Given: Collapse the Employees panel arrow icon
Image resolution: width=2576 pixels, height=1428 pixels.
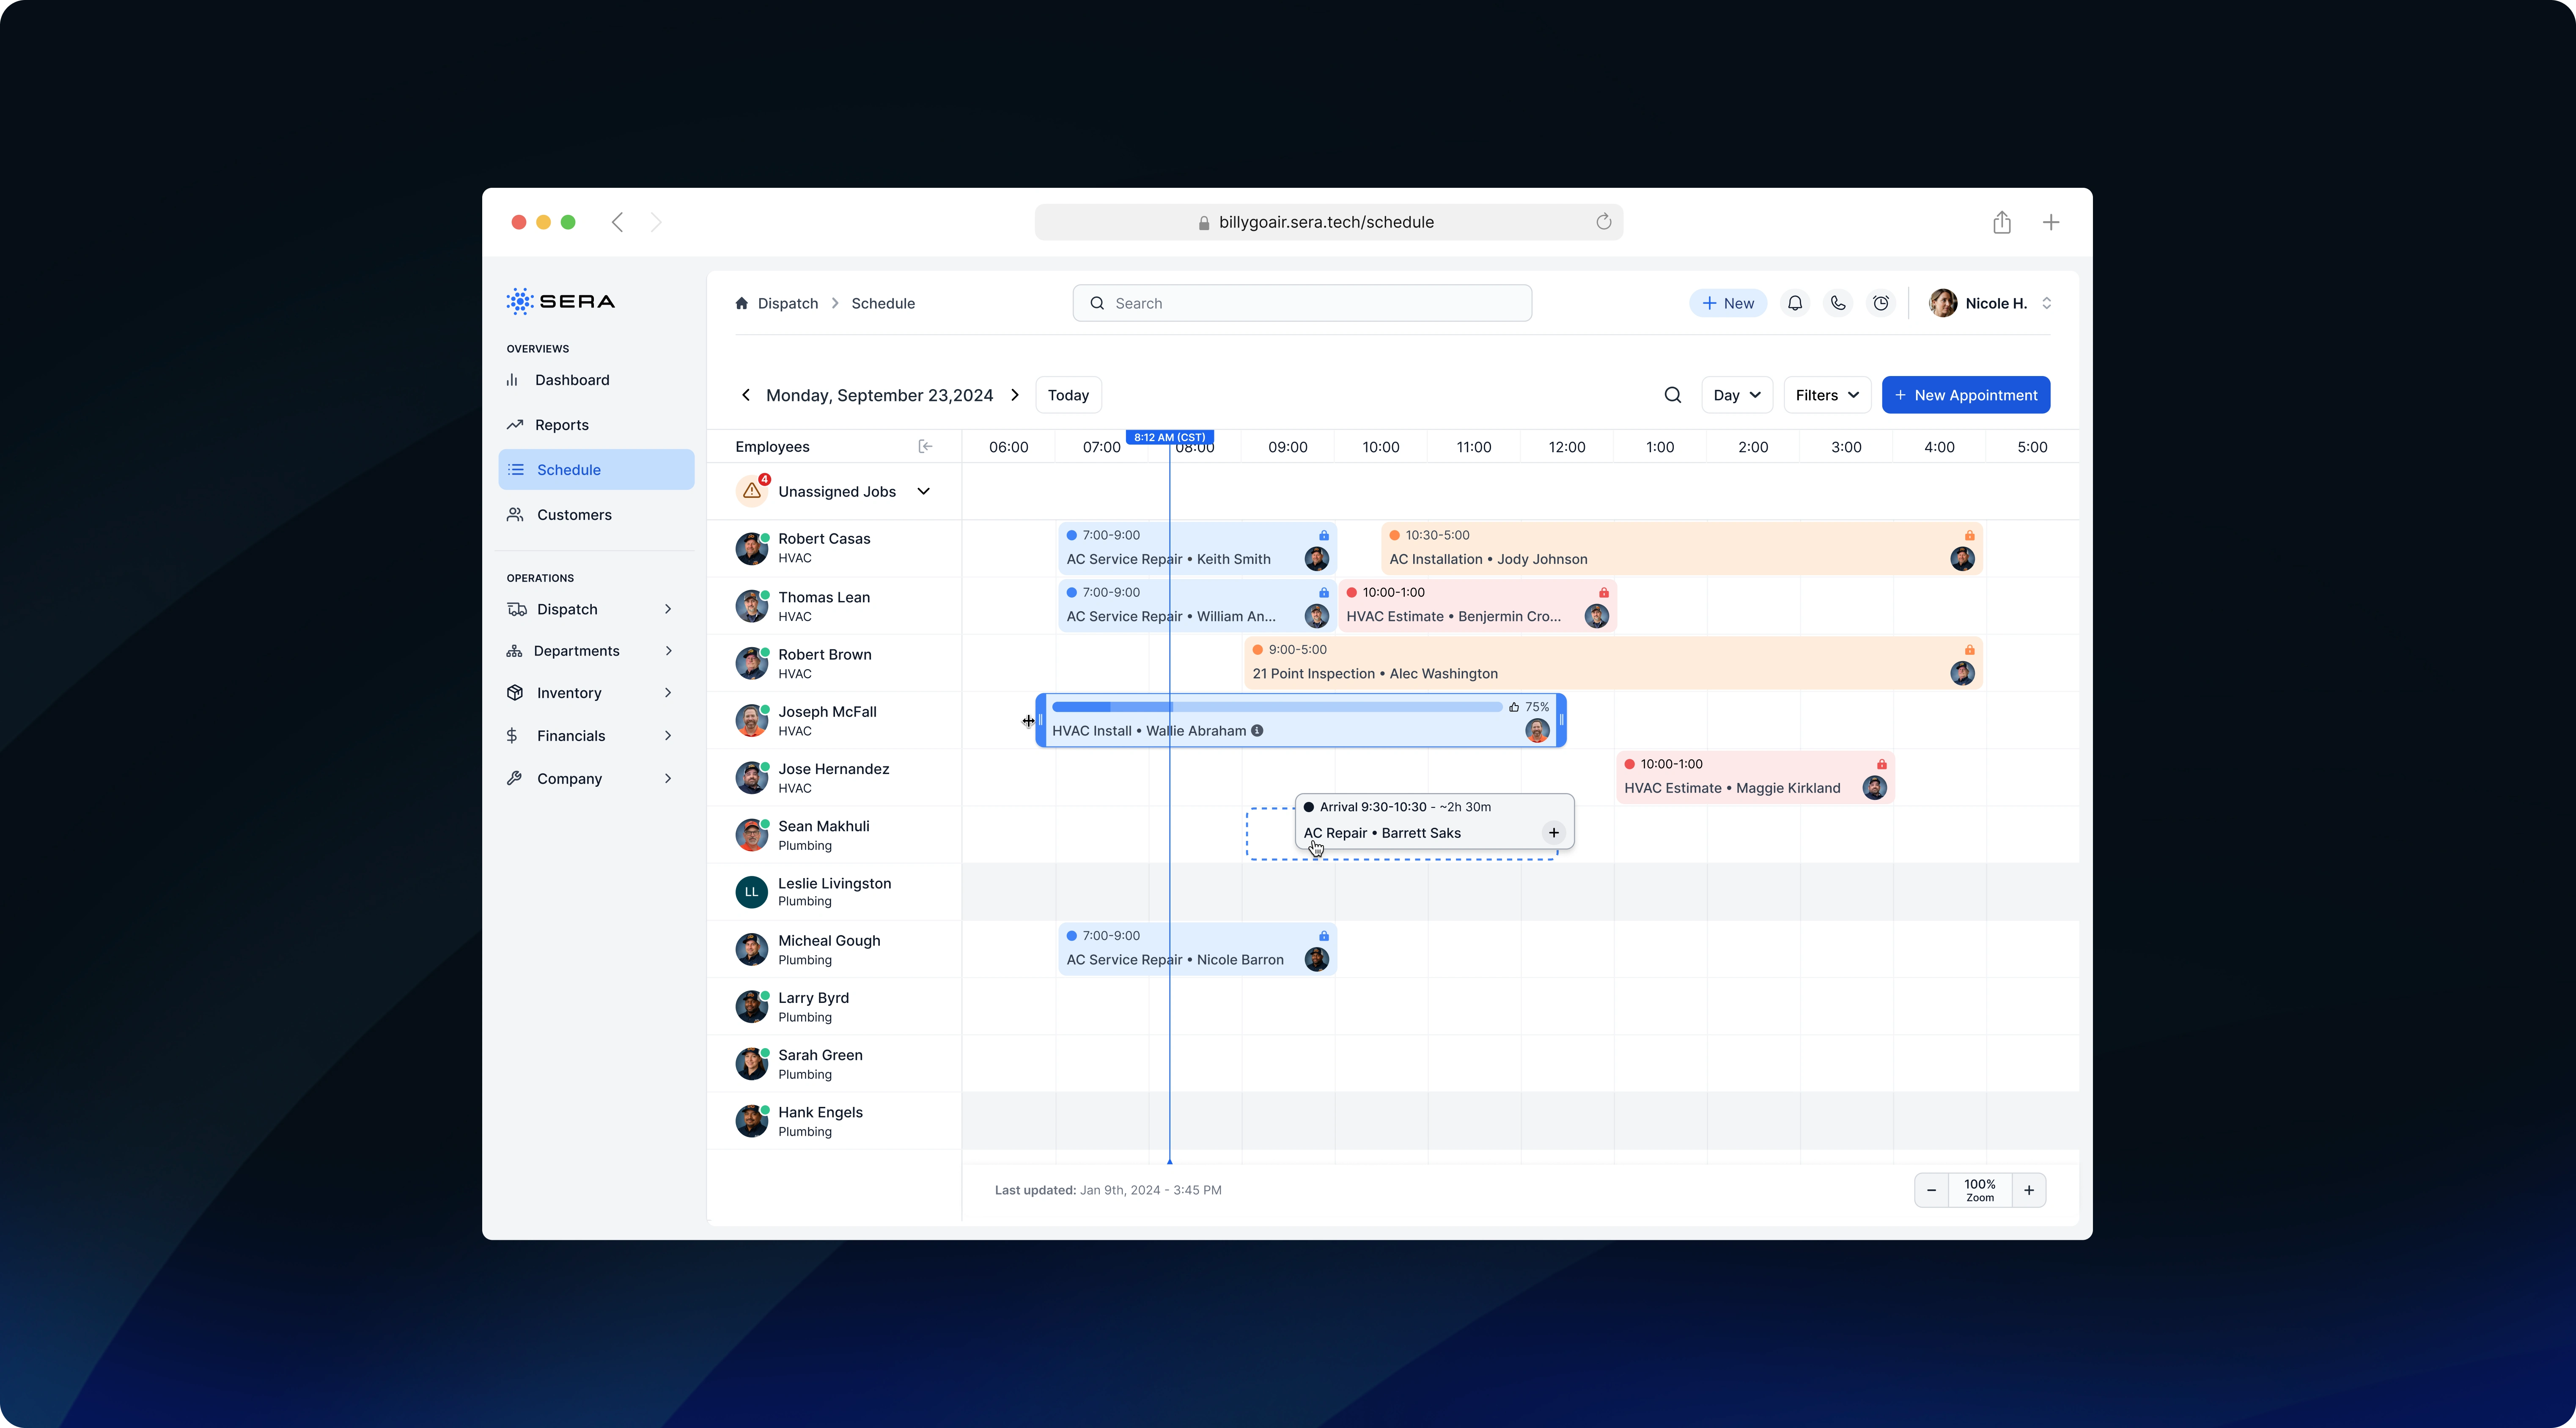Looking at the screenshot, I should point(925,446).
